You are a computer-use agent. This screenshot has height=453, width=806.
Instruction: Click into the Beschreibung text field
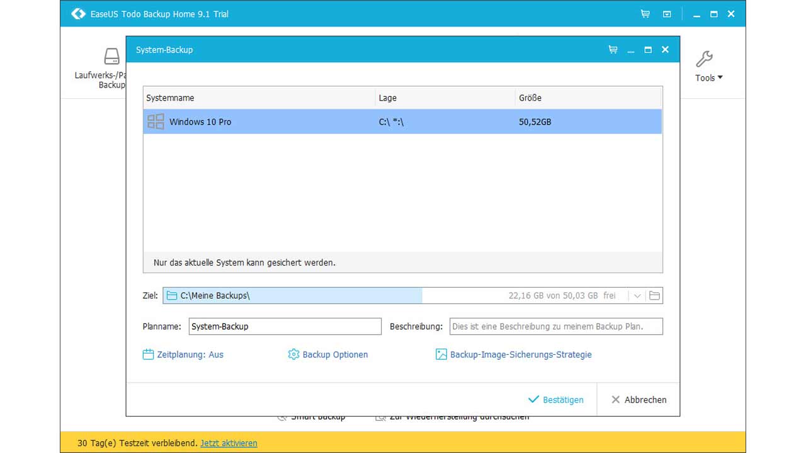[555, 327]
